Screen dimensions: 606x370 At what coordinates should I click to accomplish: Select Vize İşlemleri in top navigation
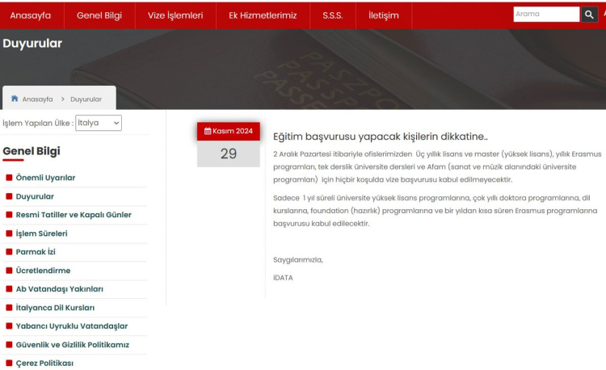click(x=175, y=15)
